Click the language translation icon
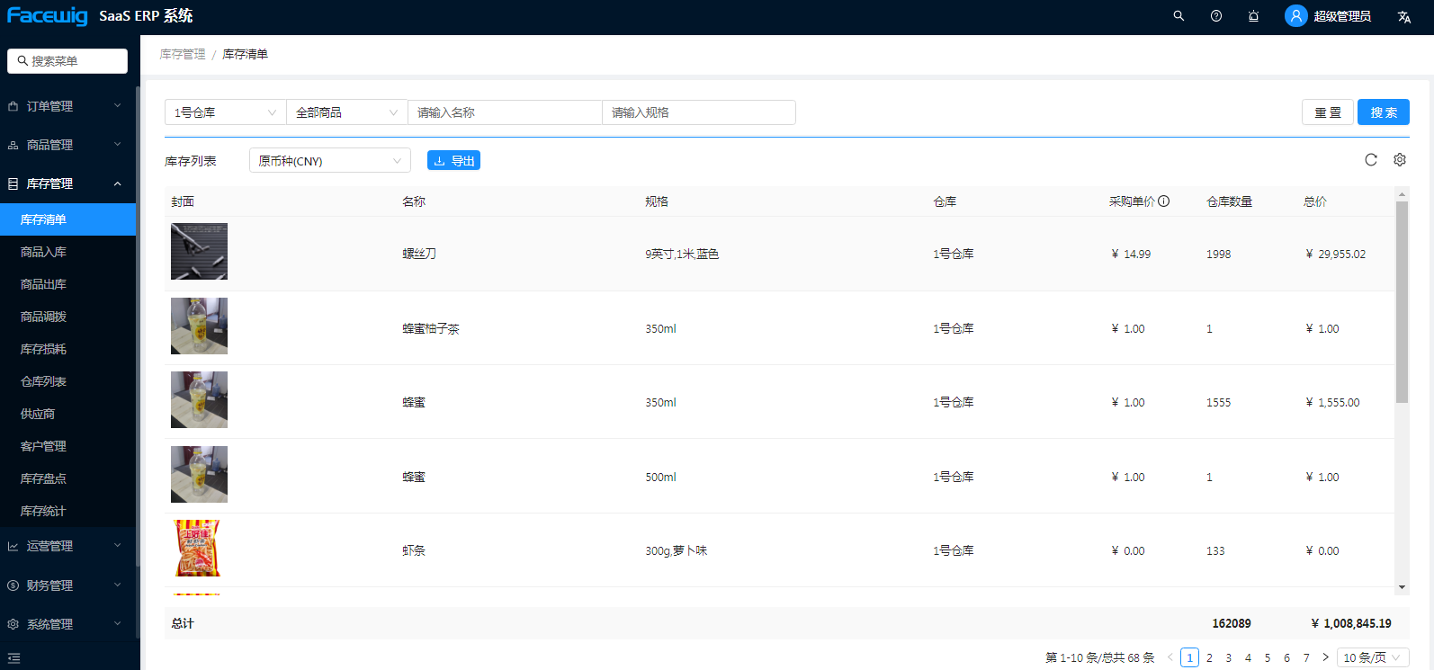The height and width of the screenshot is (670, 1434). click(x=1403, y=17)
